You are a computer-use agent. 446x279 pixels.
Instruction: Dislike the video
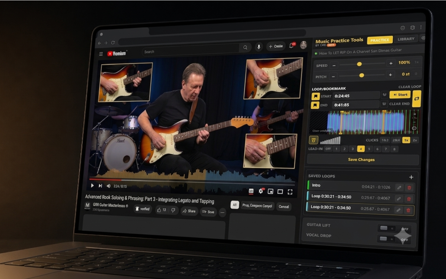pyautogui.click(x=173, y=210)
